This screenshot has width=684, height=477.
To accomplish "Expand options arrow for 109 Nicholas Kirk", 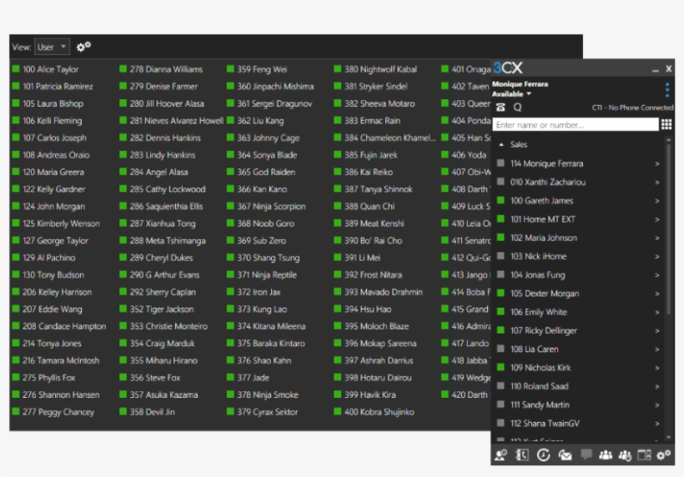I will [x=657, y=368].
